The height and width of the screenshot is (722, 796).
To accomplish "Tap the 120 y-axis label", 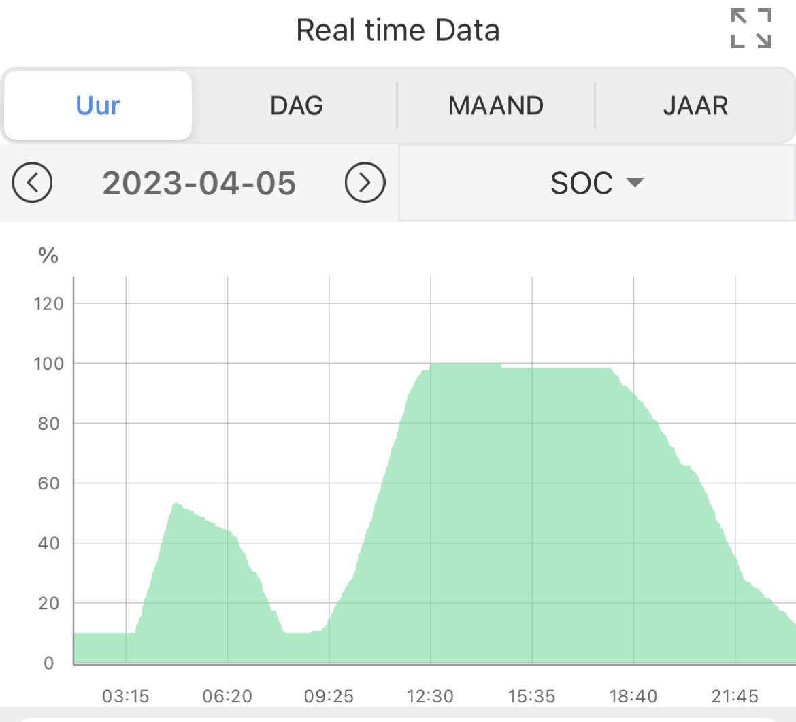I will (x=49, y=304).
